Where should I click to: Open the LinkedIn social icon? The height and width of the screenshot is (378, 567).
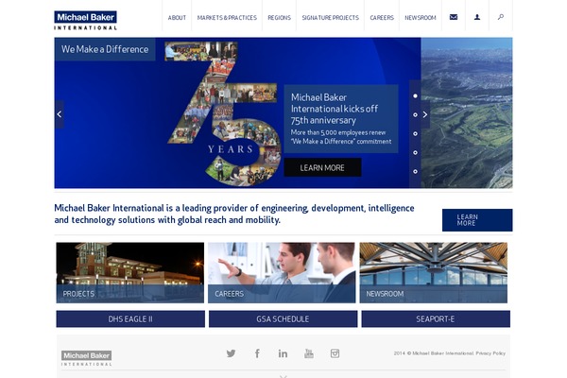[283, 353]
